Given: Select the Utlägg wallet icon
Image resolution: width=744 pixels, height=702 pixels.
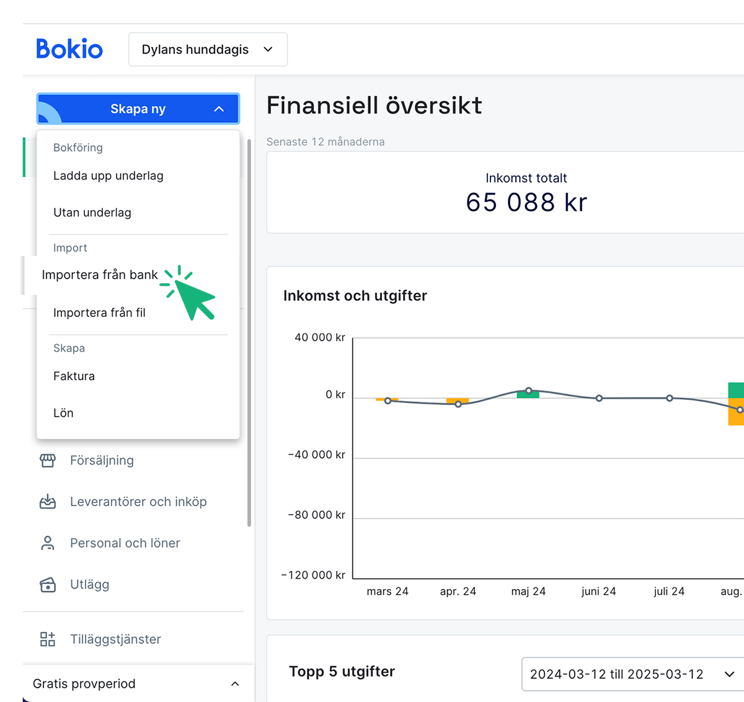Looking at the screenshot, I should (48, 584).
